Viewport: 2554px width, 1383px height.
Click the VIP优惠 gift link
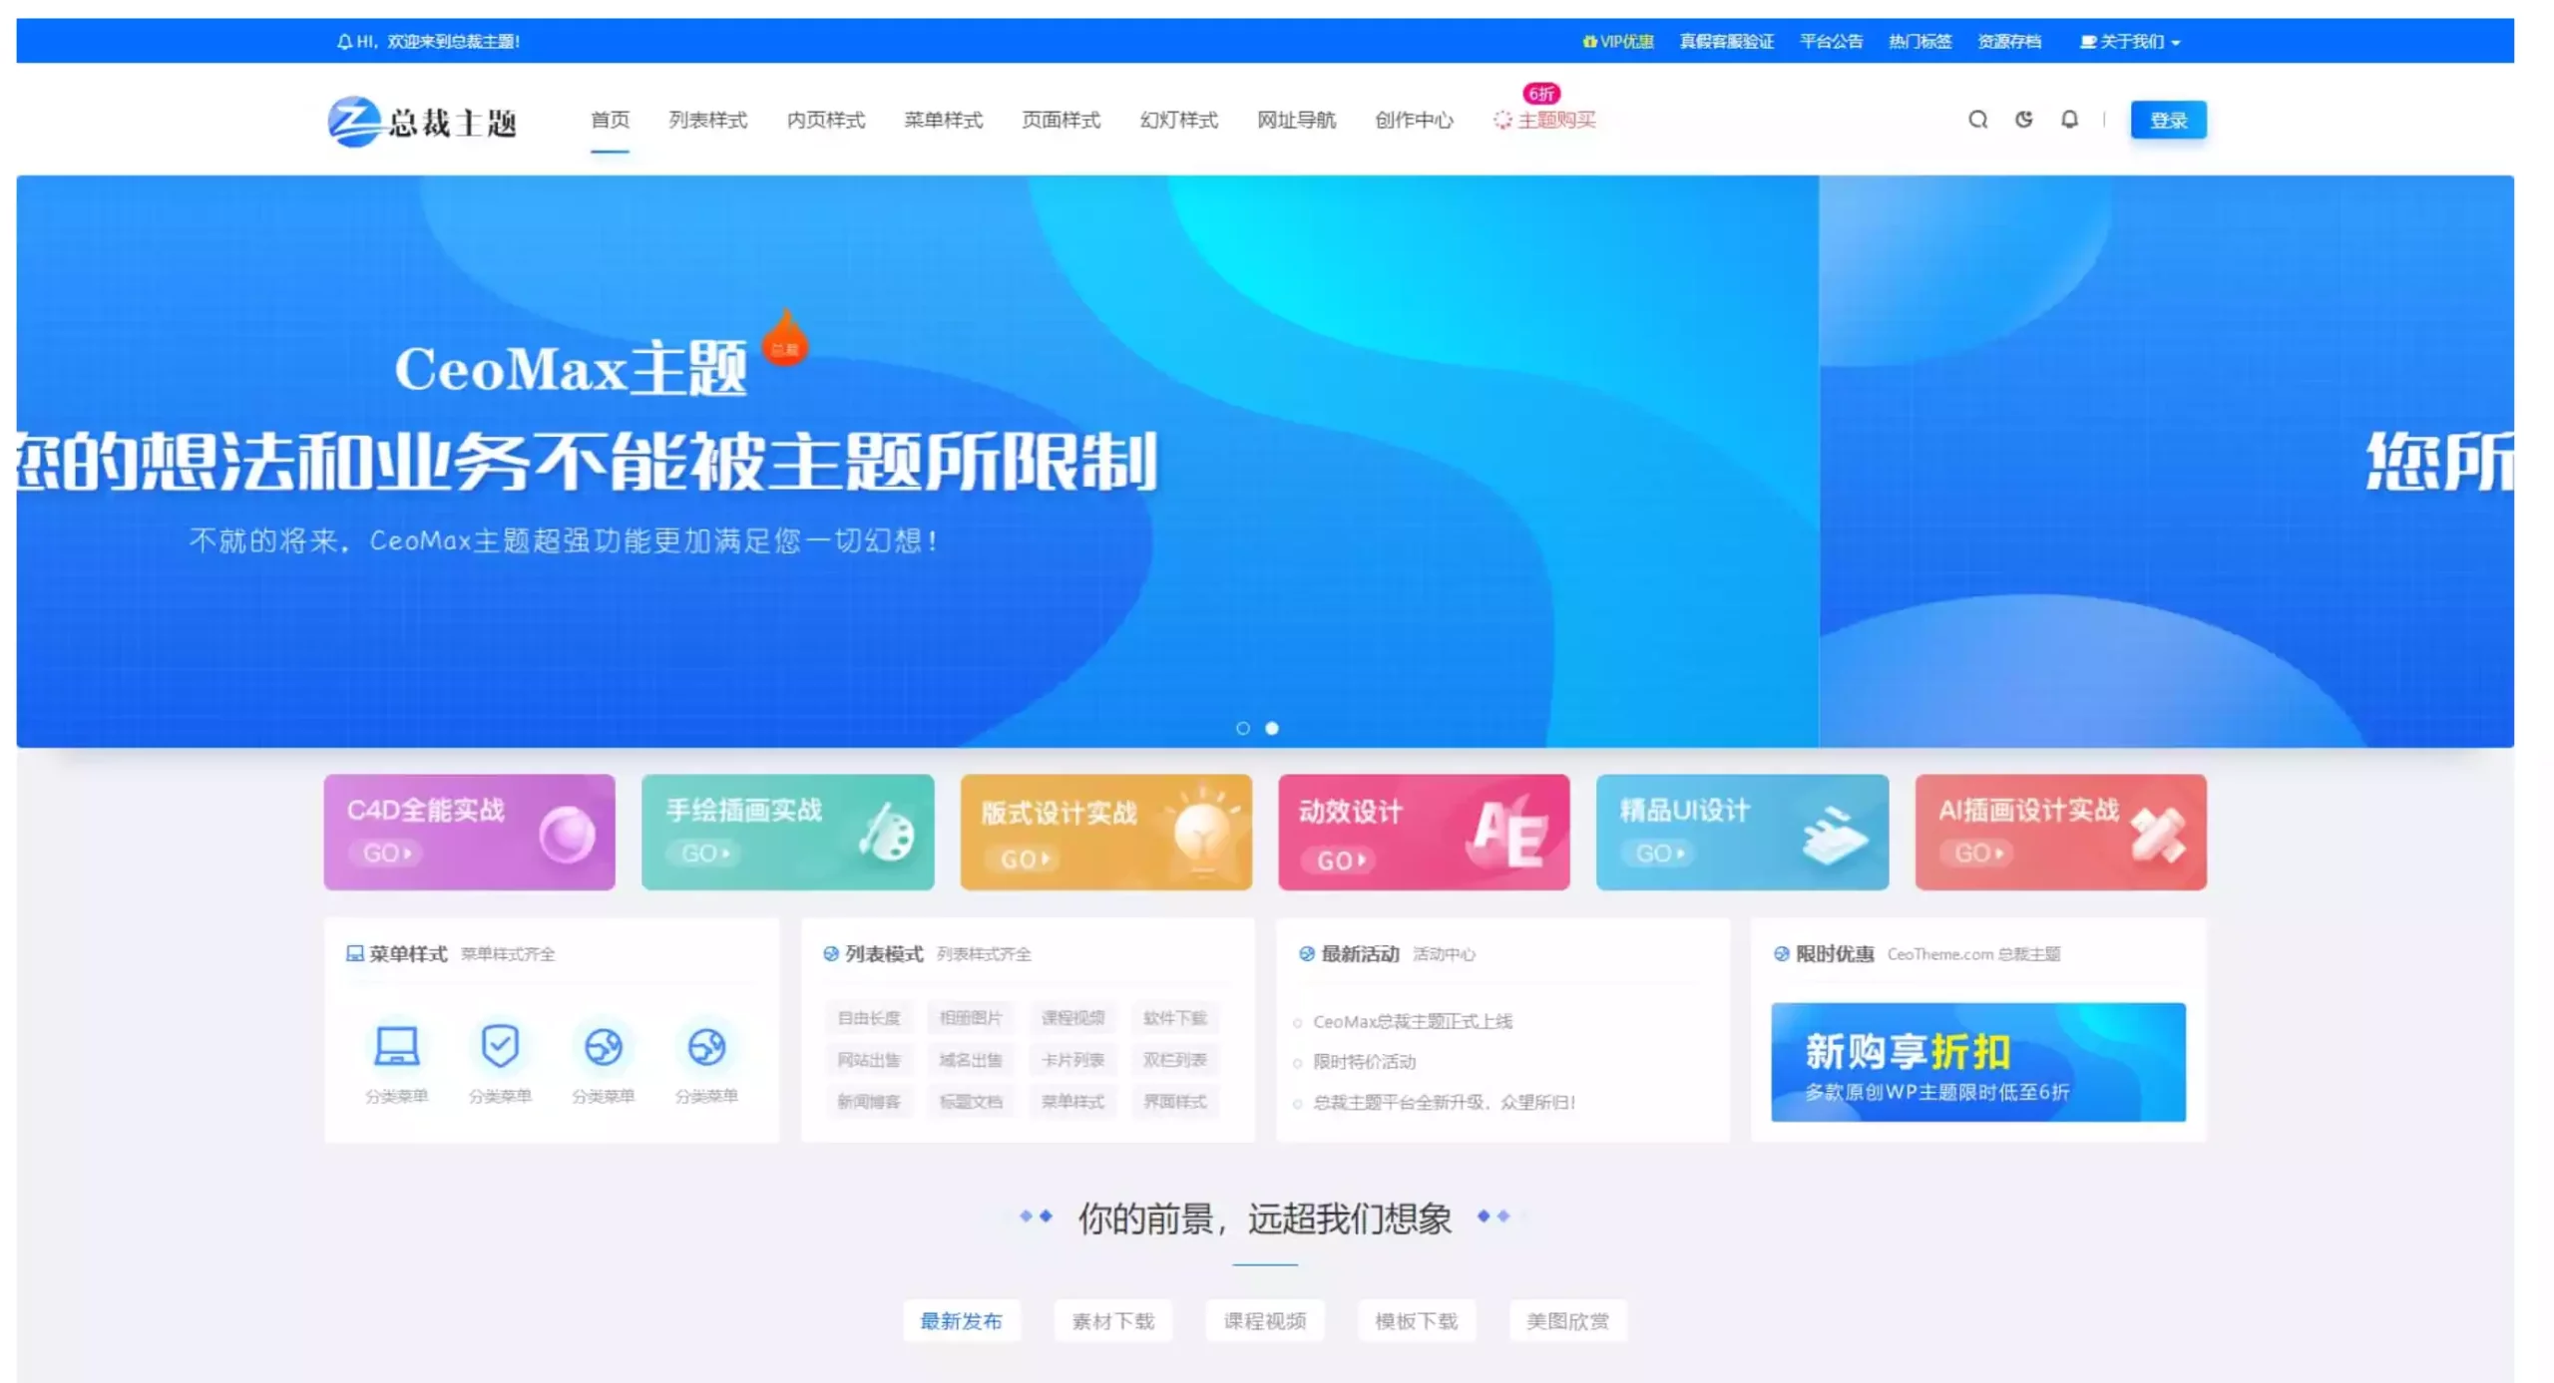(1617, 41)
